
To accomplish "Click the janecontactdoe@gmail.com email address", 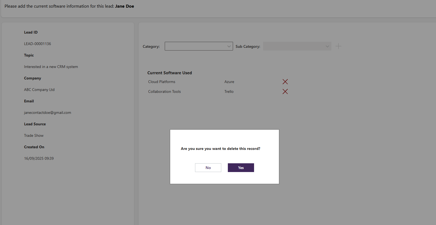I will 48,112.
